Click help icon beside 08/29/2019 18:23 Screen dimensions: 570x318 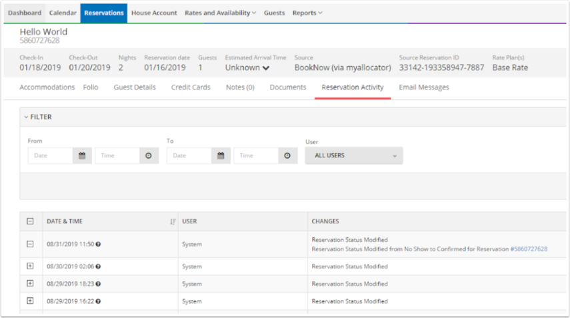(98, 284)
